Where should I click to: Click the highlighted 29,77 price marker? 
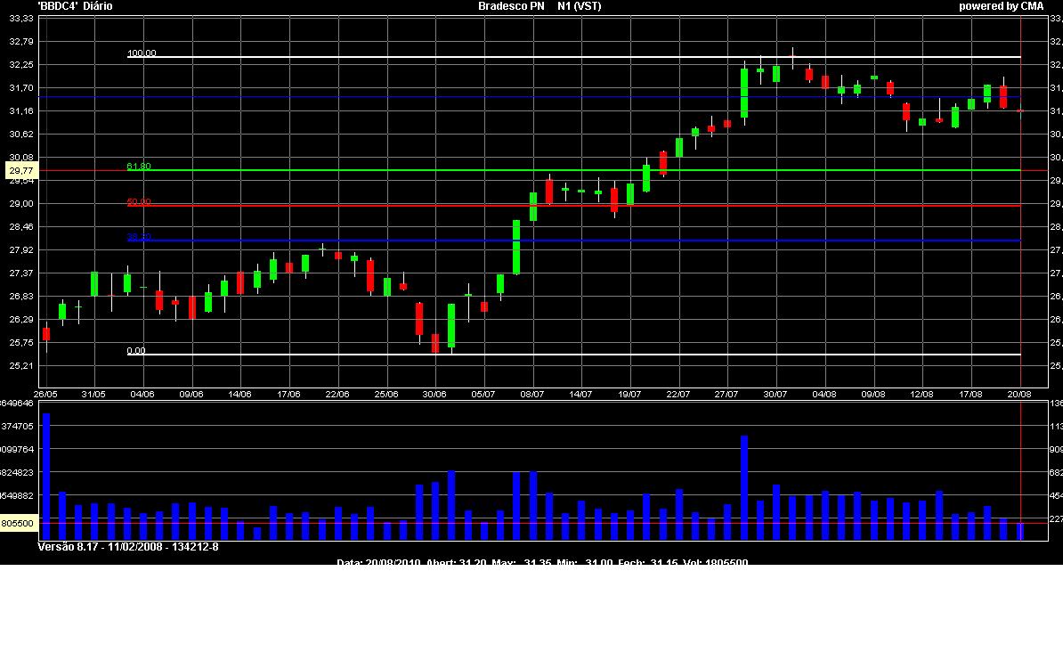pyautogui.click(x=20, y=170)
